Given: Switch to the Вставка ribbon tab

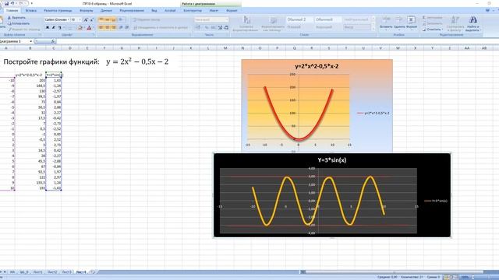Looking at the screenshot, I should click(31, 10).
